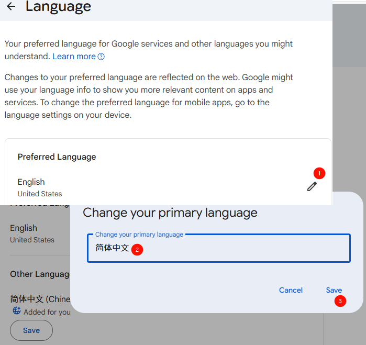Focus the primary language input field
The image size is (366, 345).
click(x=236, y=248)
